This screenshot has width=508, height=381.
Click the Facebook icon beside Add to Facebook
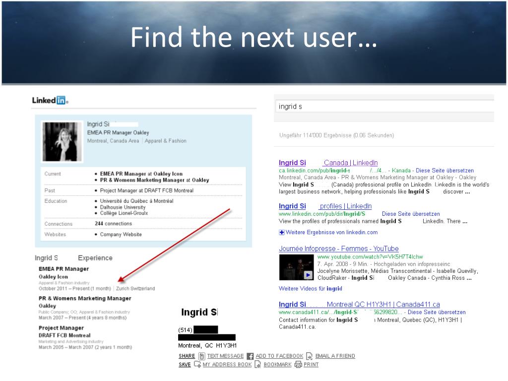tap(250, 356)
